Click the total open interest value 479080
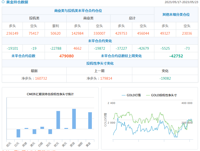The height and width of the screenshot is (151, 200). pyautogui.click(x=66, y=56)
